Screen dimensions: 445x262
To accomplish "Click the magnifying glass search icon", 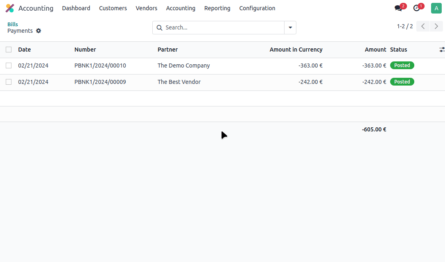I will (x=159, y=28).
